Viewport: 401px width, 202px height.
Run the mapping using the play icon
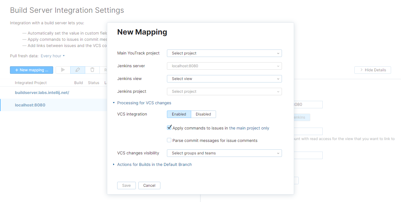(x=63, y=70)
